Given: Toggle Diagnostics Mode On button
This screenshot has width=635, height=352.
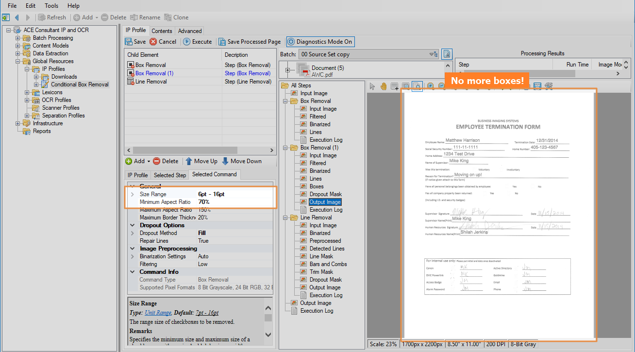Looking at the screenshot, I should pyautogui.click(x=320, y=42).
